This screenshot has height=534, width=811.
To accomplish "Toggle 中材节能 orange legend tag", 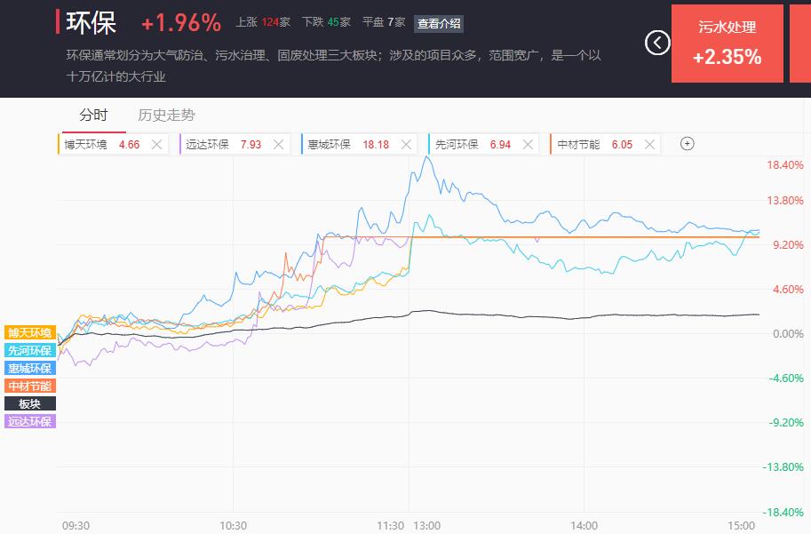I will coord(30,386).
